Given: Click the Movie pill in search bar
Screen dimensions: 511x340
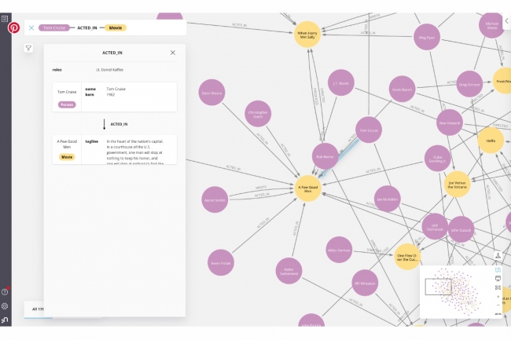Looking at the screenshot, I should (x=116, y=28).
